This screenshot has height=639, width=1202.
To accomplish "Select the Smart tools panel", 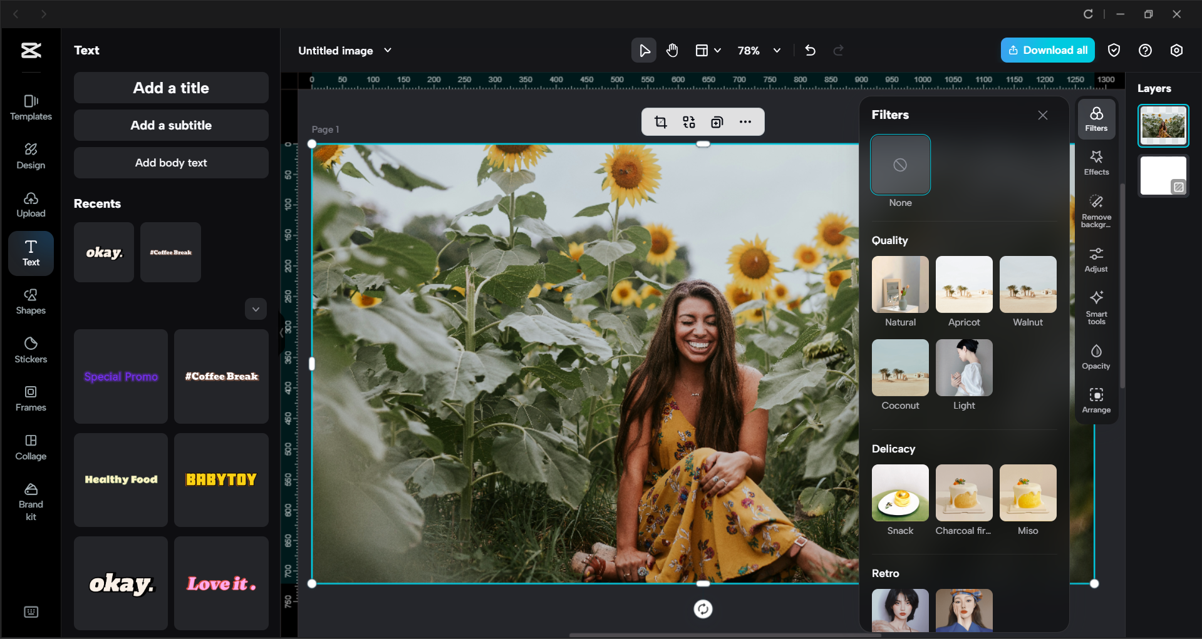I will point(1096,308).
